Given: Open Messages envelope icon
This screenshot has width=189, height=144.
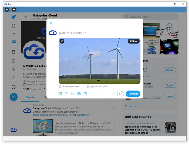Looking at the screenshot, I should 13,52.
